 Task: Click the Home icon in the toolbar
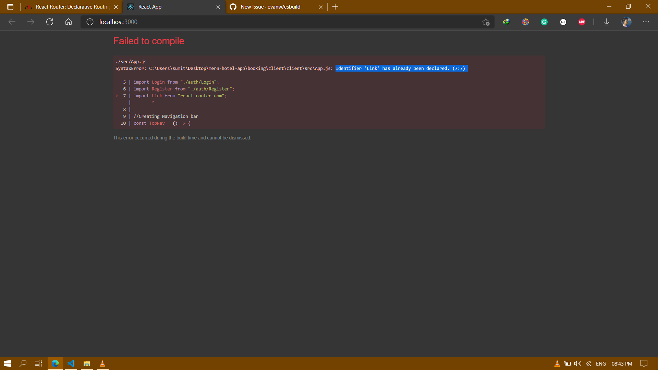pyautogui.click(x=68, y=22)
